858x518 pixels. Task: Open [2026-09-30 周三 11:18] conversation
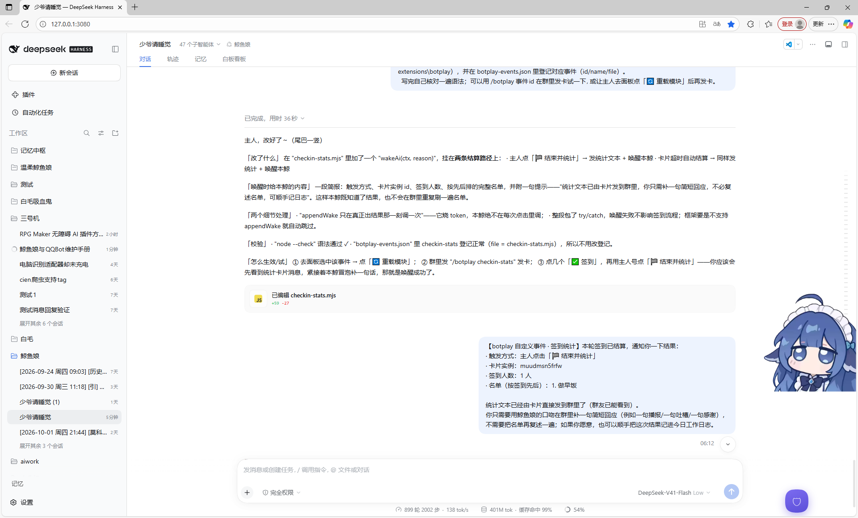coord(64,387)
